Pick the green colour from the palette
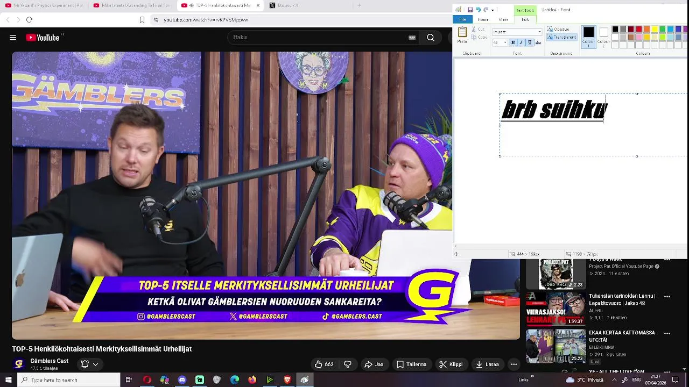This screenshot has width=689, height=387. (x=663, y=29)
